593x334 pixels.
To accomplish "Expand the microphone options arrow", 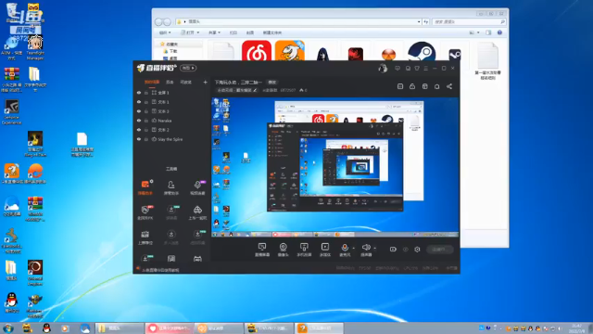I will (x=354, y=249).
